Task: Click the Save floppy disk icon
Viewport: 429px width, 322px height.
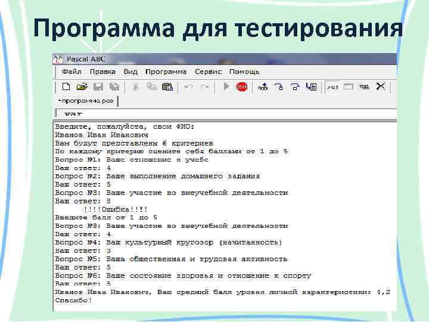Action: 98,87
